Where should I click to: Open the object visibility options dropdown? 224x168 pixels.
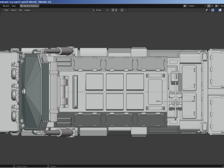(x=208, y=10)
